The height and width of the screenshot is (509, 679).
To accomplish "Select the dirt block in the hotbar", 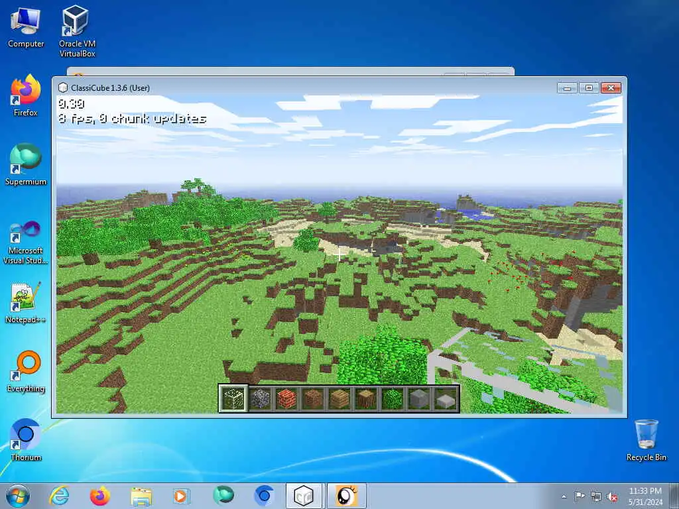I will [x=313, y=398].
